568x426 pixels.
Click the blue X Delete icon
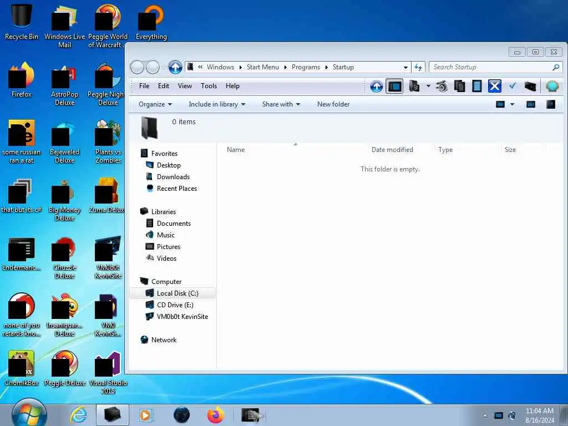494,86
